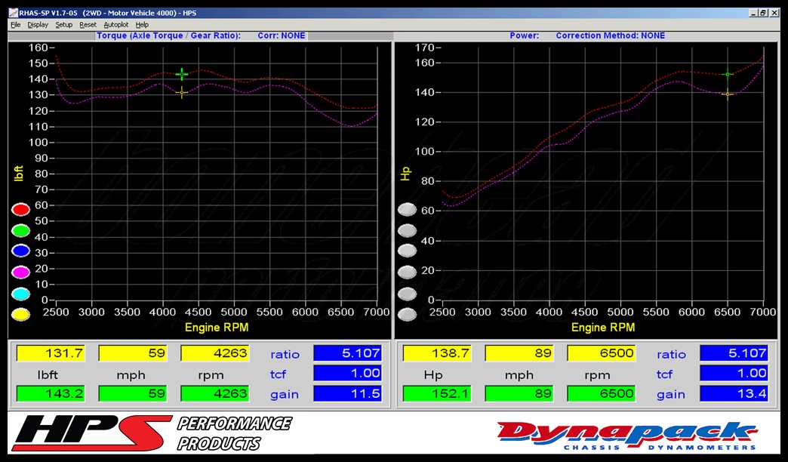Image resolution: width=788 pixels, height=462 pixels.
Task: Toggle the green trace button on torque graph
Action: (20, 230)
